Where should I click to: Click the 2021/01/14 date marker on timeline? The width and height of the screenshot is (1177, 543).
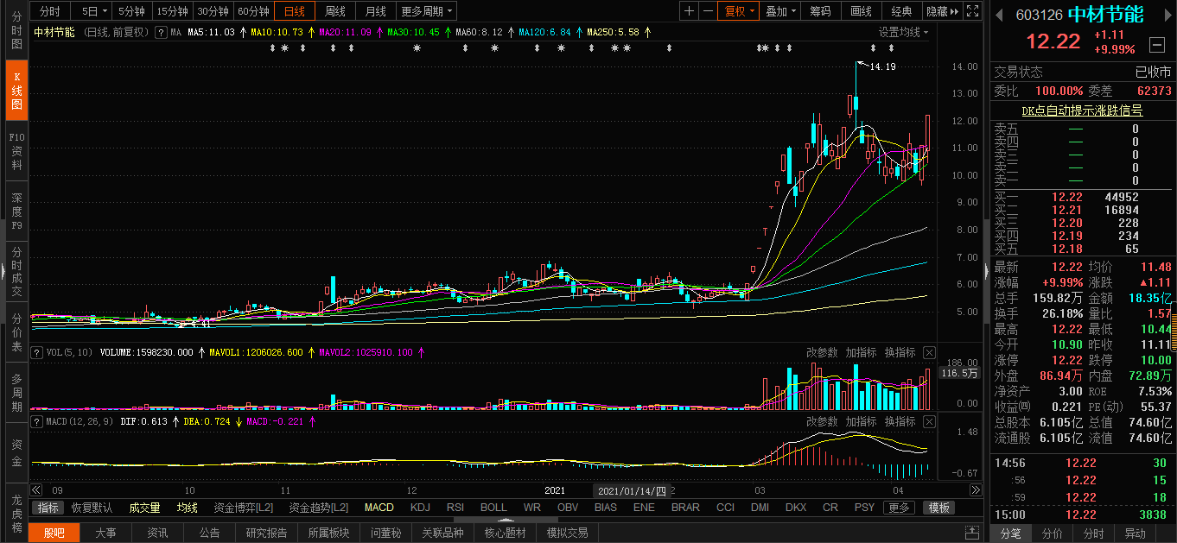[633, 490]
